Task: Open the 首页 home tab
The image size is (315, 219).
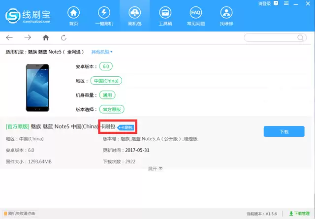Action: tap(73, 16)
